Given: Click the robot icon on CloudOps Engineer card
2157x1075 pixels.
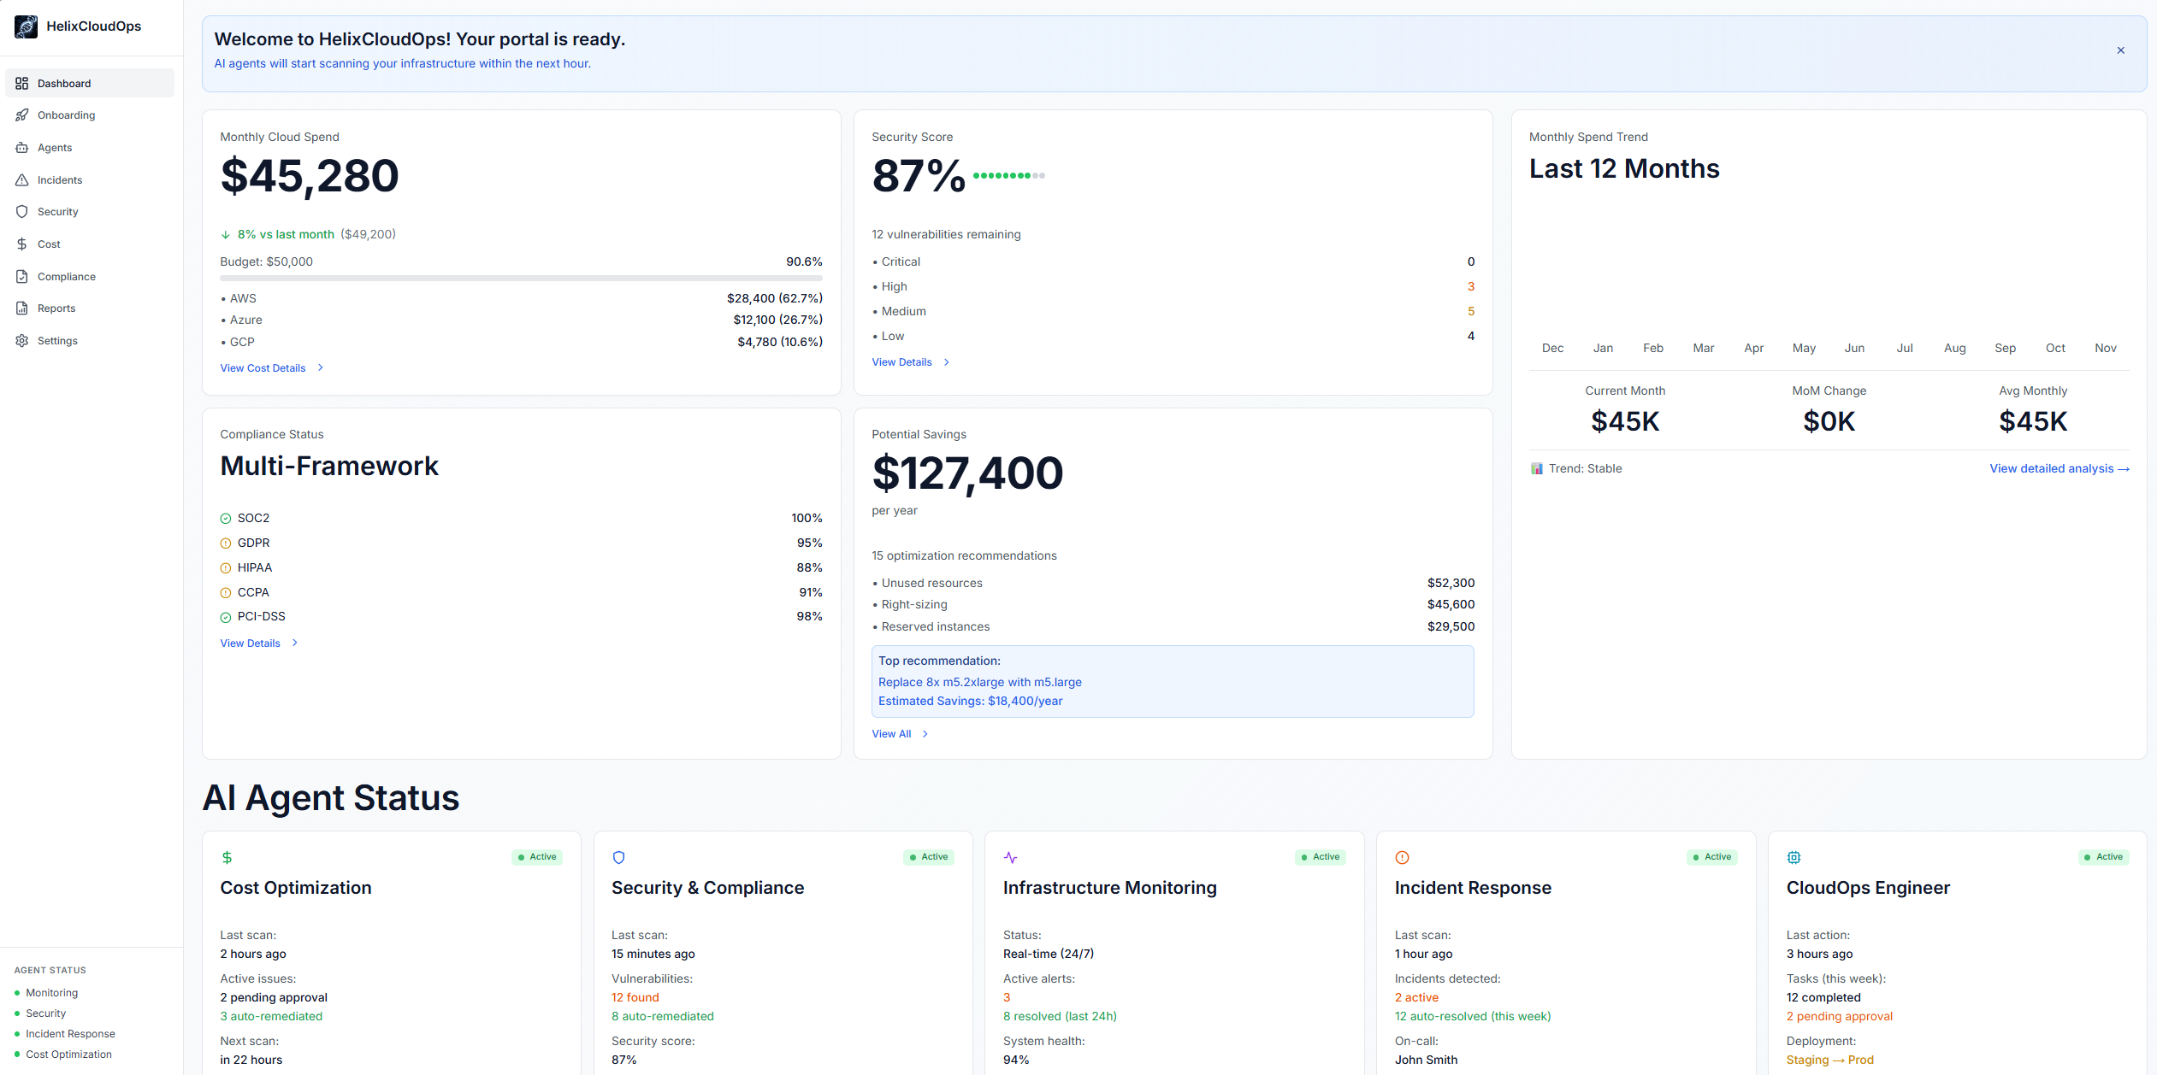Looking at the screenshot, I should 1794,857.
